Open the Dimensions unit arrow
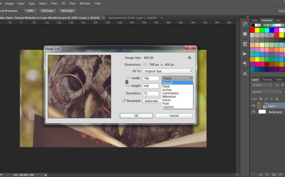Screen dimensions: 285x177 145,64
